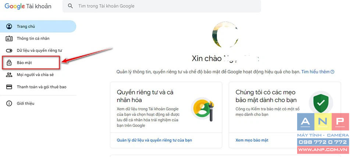The width and height of the screenshot is (353, 157).
Task: Click the green security shield icon
Action: point(321,103)
